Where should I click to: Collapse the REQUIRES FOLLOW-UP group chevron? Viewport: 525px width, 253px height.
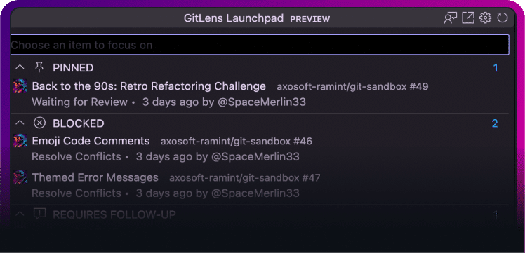20,214
